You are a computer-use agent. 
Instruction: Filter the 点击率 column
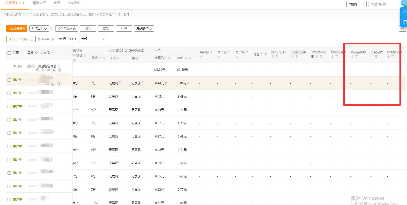click(237, 57)
